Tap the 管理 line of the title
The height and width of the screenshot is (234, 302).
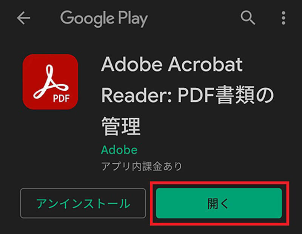click(121, 126)
